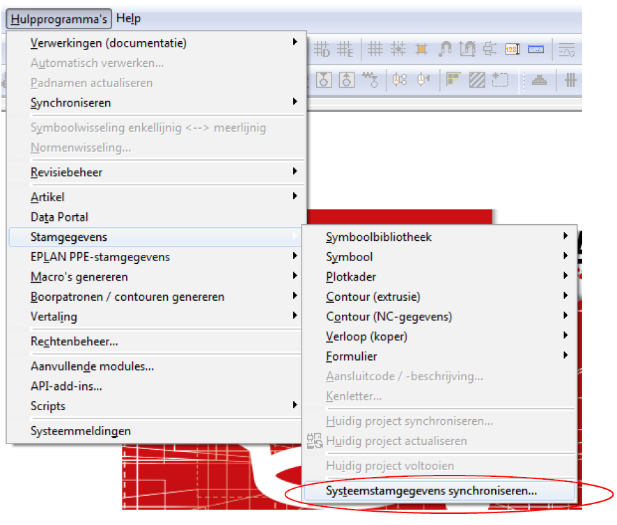This screenshot has height=525, width=617.
Task: Expand the Macro's genereren submenu arrow
Action: coord(295,276)
